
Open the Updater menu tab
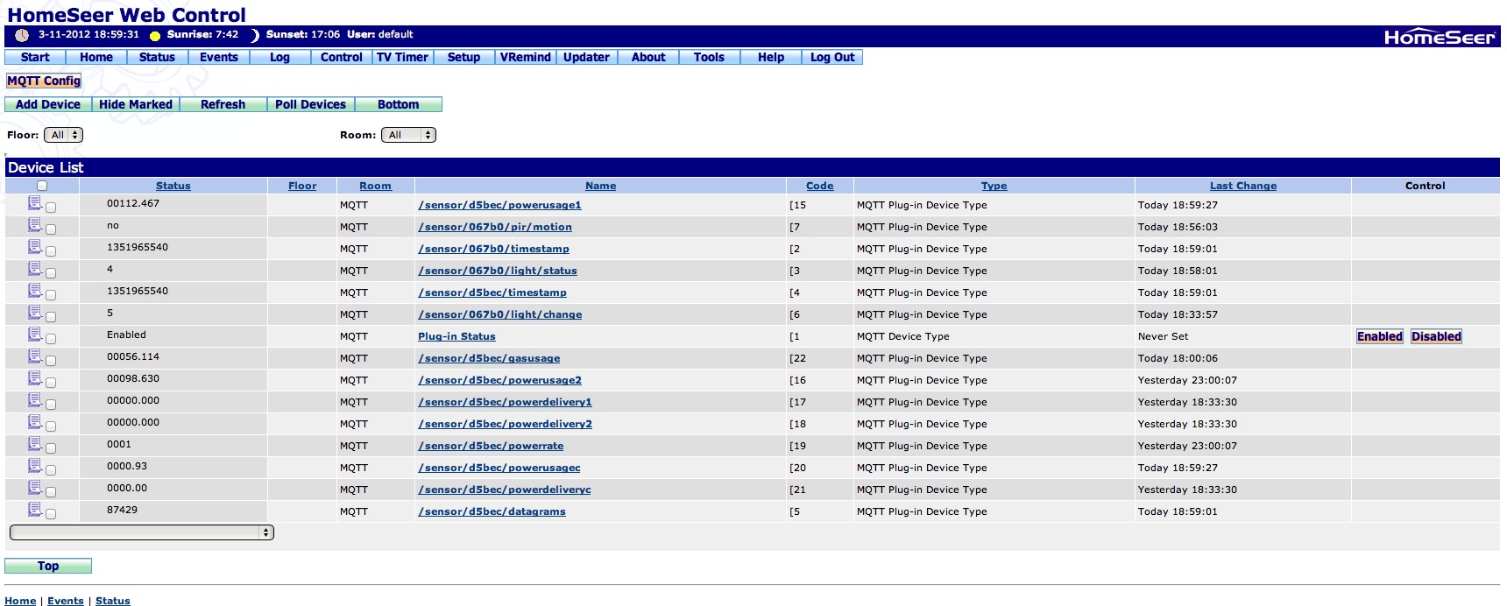(x=587, y=57)
